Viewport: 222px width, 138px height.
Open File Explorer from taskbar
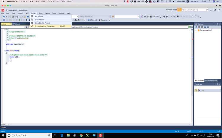coord(68,135)
